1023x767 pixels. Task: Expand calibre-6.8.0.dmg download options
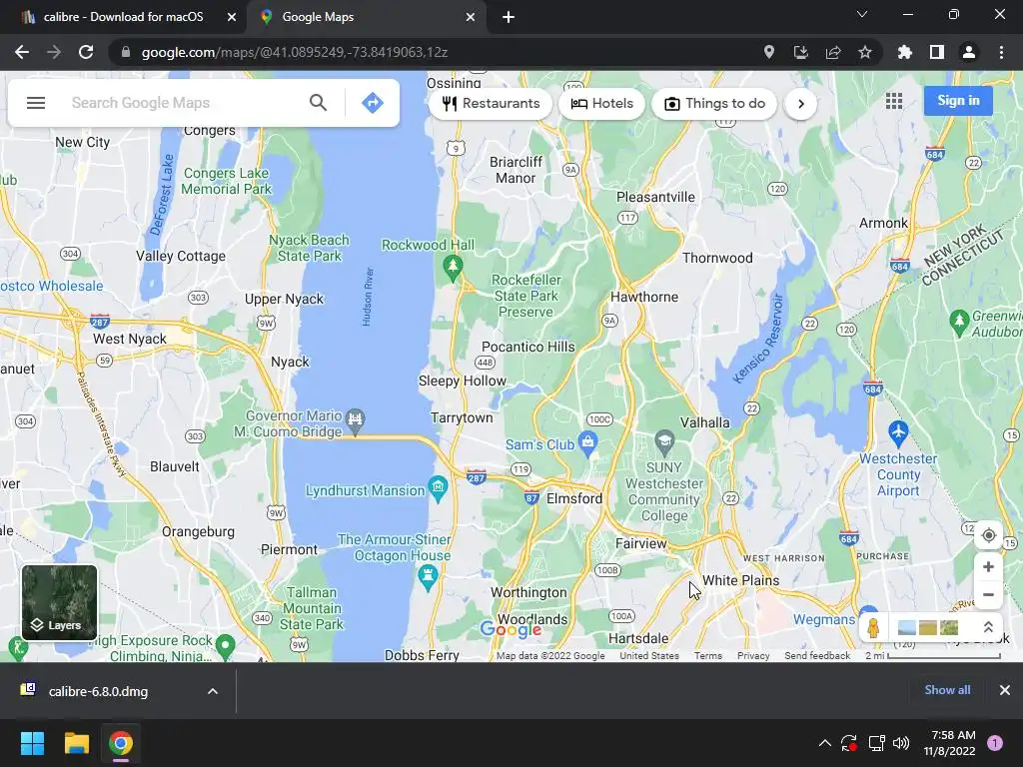pos(213,691)
